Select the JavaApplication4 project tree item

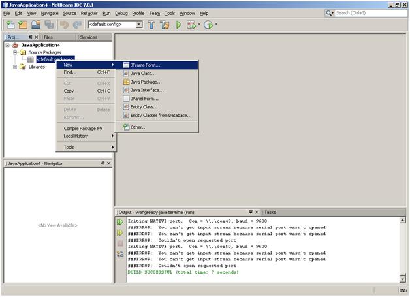pos(40,45)
